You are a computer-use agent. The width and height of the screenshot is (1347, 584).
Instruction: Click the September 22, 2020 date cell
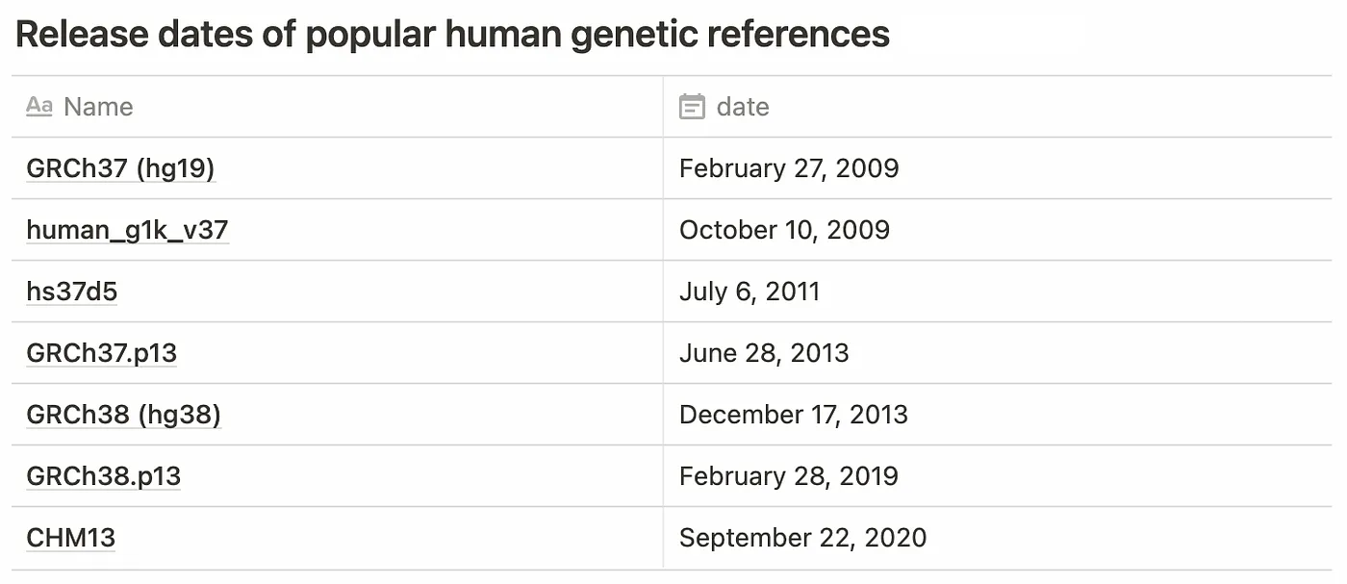997,538
